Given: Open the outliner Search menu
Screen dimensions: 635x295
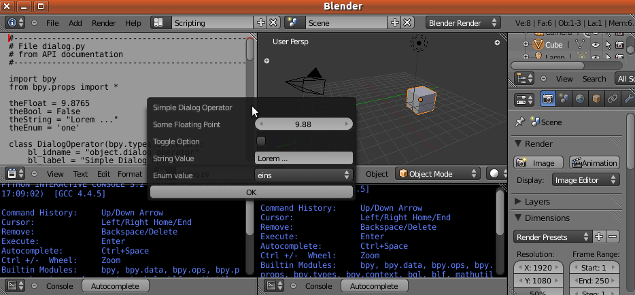Looking at the screenshot, I should click(x=594, y=79).
